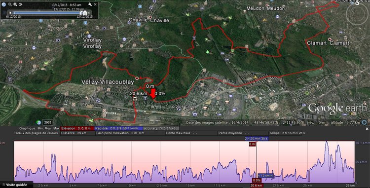Open time slider options wrench
Viewport: 370px width, 188px height.
[90, 4]
